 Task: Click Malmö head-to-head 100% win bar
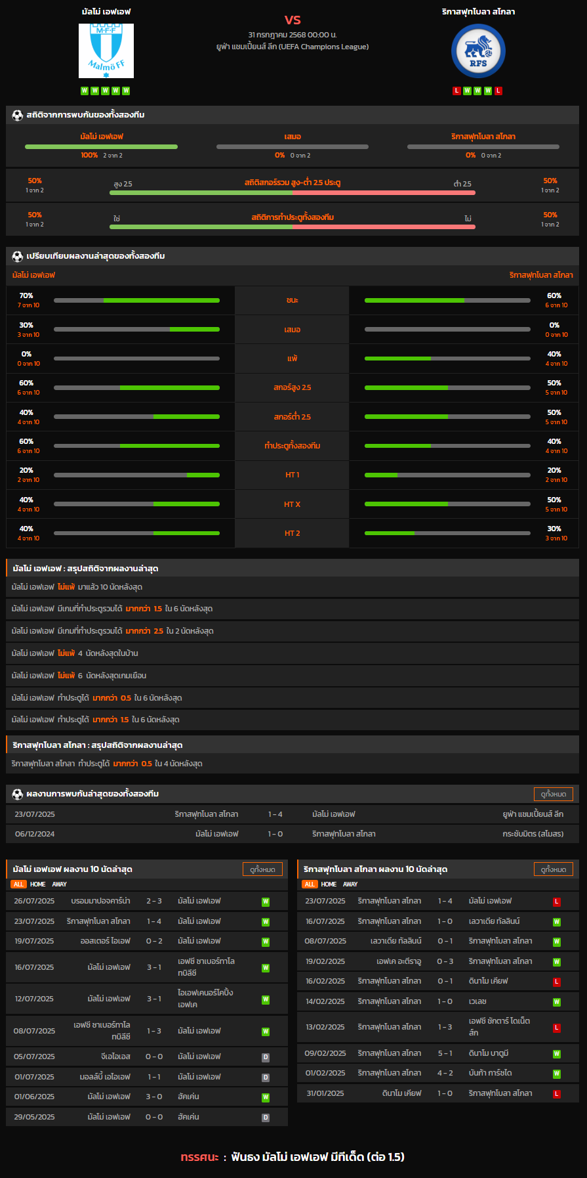click(101, 147)
